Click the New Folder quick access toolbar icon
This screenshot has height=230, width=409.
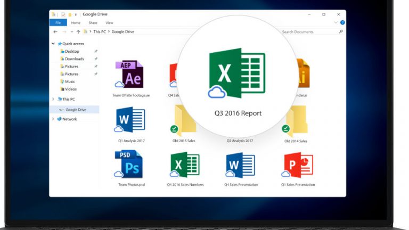[x=70, y=14]
